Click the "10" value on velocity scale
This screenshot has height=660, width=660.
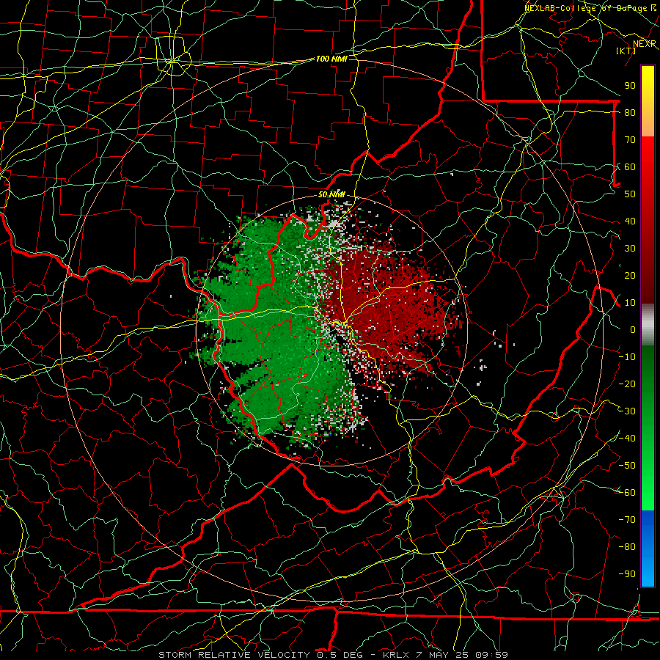(x=630, y=303)
